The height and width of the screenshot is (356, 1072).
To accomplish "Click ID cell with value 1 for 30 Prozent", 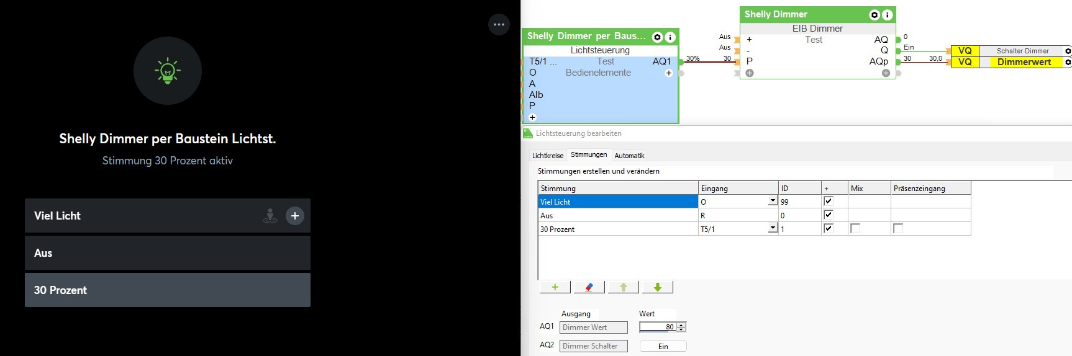I will tap(800, 229).
